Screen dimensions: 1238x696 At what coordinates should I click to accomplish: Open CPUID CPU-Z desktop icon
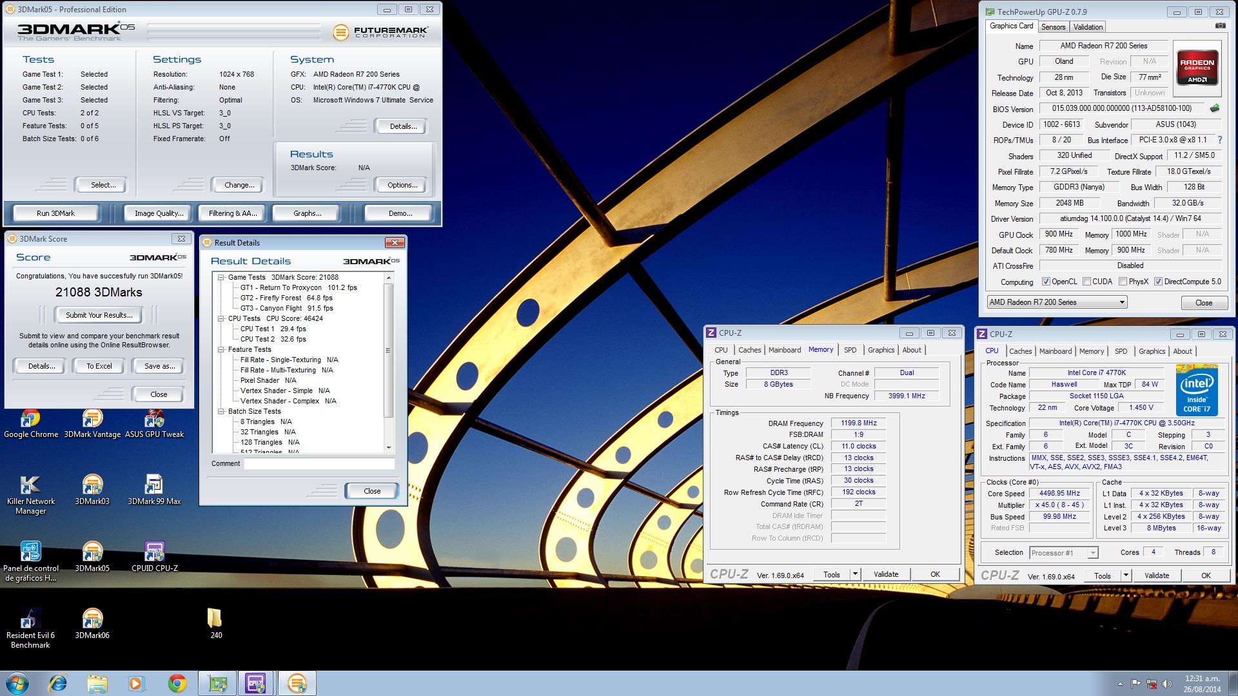click(x=154, y=557)
